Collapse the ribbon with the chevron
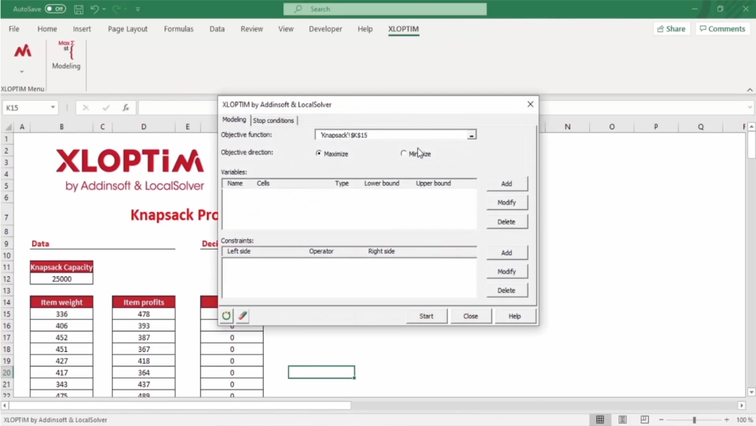This screenshot has height=426, width=756. pos(750,90)
